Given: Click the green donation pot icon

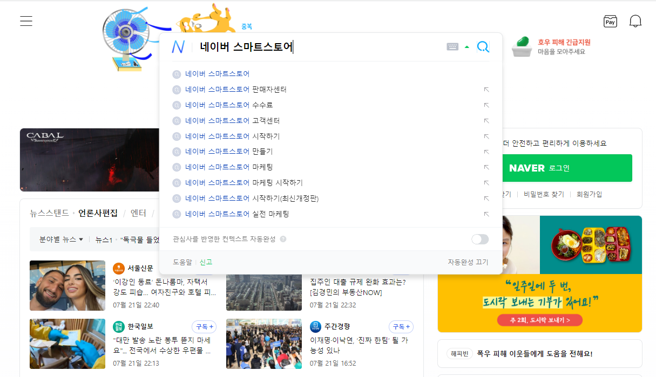Looking at the screenshot, I should (522, 46).
